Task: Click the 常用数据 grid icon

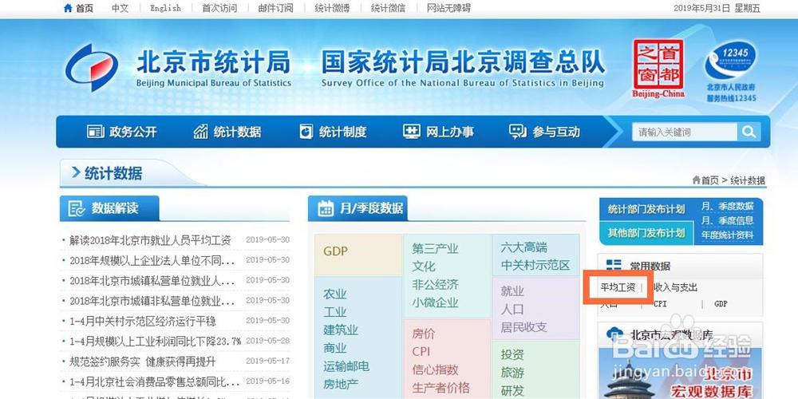Action: [614, 266]
